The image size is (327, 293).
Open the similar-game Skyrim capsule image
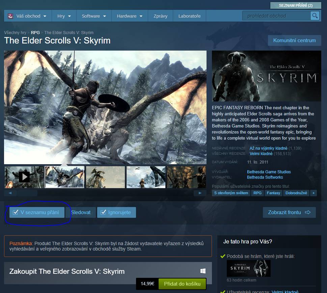(249, 268)
